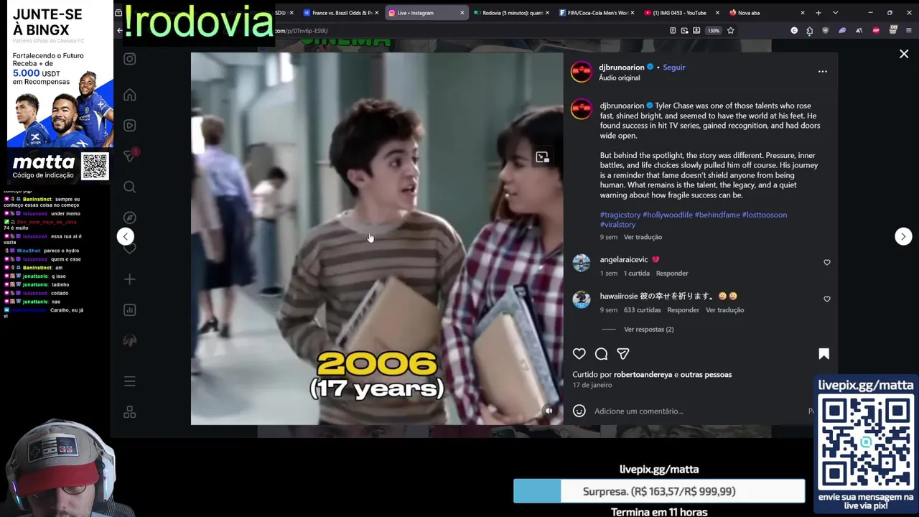Viewport: 919px width, 517px height.
Task: Translate hawaiirosie's comment via Ver tradução
Action: (724, 310)
